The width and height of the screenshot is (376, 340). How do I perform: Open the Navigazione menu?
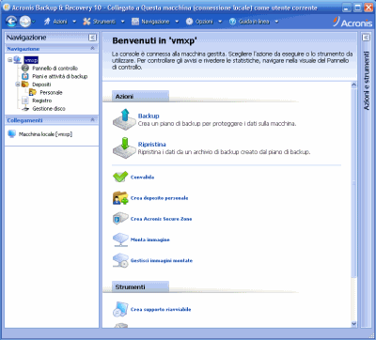tap(155, 22)
